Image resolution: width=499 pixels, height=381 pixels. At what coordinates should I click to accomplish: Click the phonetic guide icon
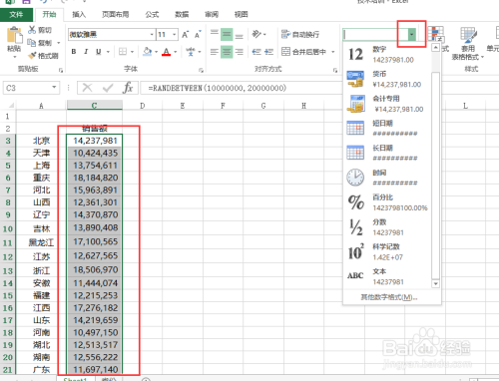pyautogui.click(x=191, y=52)
